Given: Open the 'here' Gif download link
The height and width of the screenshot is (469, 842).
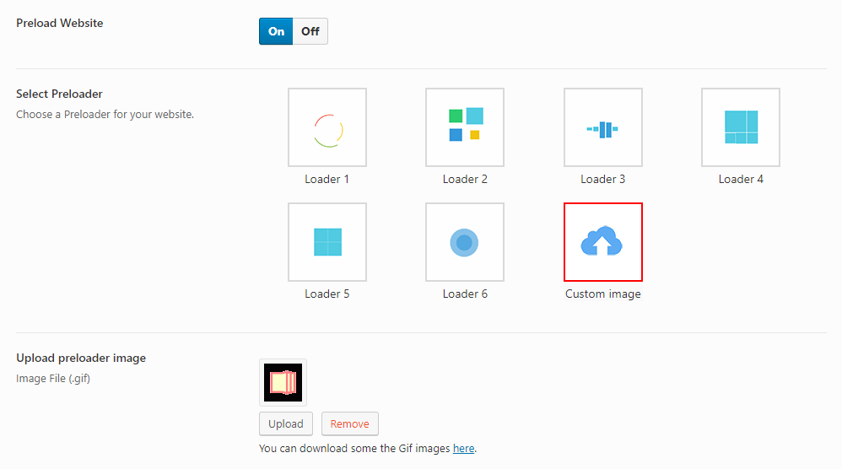Looking at the screenshot, I should click(x=463, y=449).
